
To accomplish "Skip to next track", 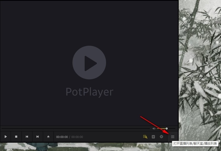I will tap(38, 137).
